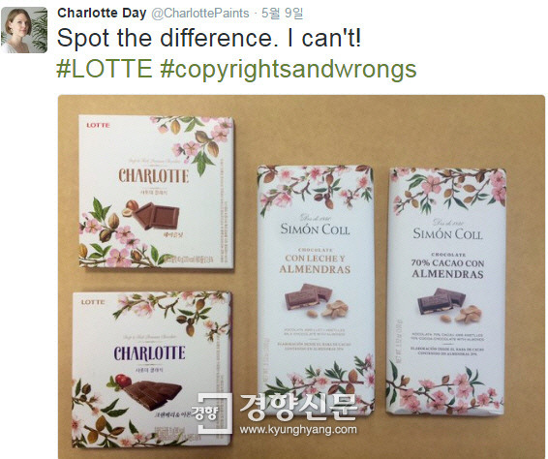Click the 경향신문 watermark text
This screenshot has height=459, width=548.
point(298,406)
